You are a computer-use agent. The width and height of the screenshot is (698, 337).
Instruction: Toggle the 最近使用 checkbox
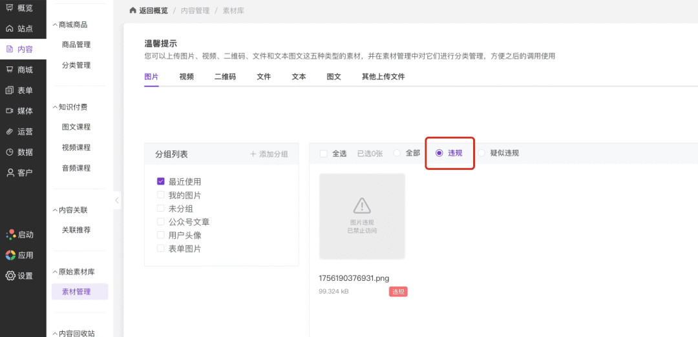coord(161,181)
